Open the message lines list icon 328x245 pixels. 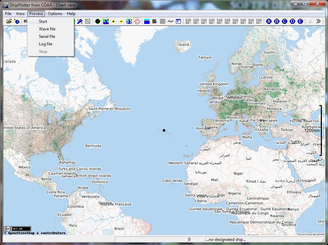(154, 21)
